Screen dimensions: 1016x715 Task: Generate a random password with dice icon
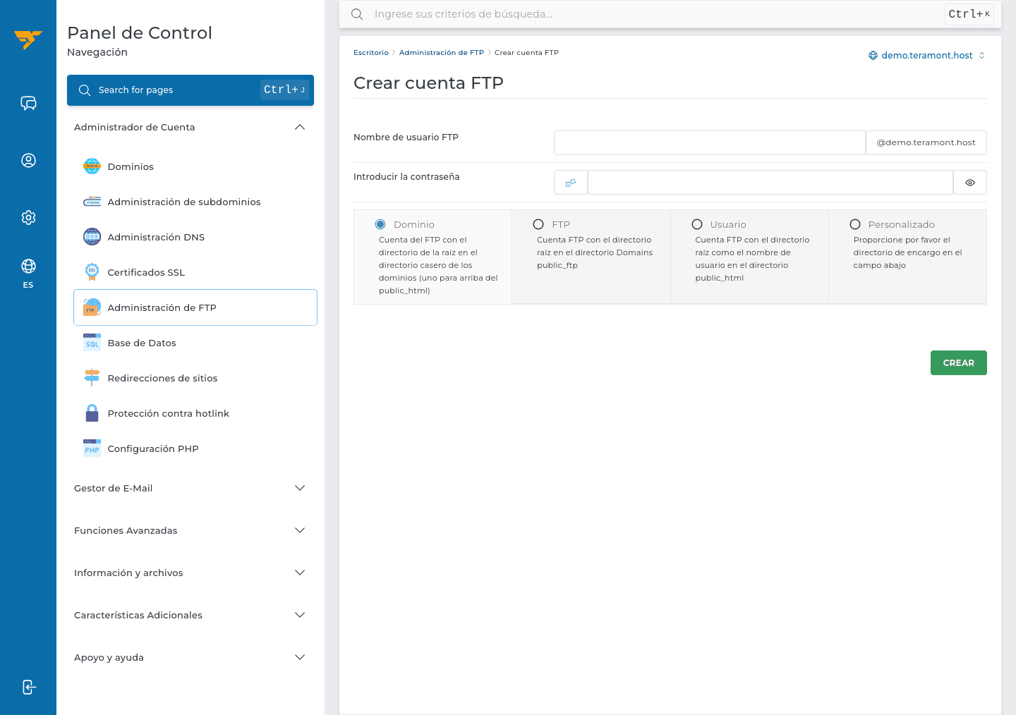tap(571, 183)
